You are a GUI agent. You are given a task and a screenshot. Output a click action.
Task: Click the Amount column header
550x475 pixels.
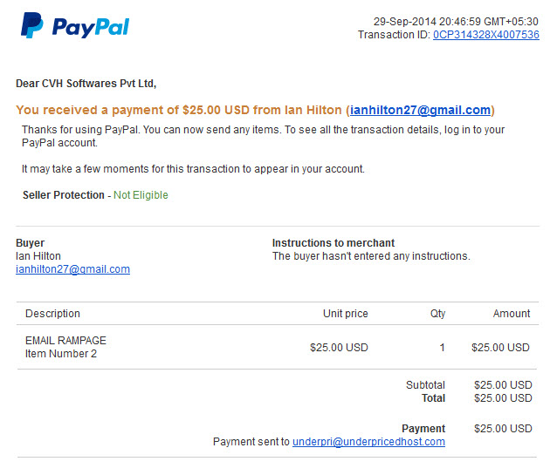click(512, 314)
